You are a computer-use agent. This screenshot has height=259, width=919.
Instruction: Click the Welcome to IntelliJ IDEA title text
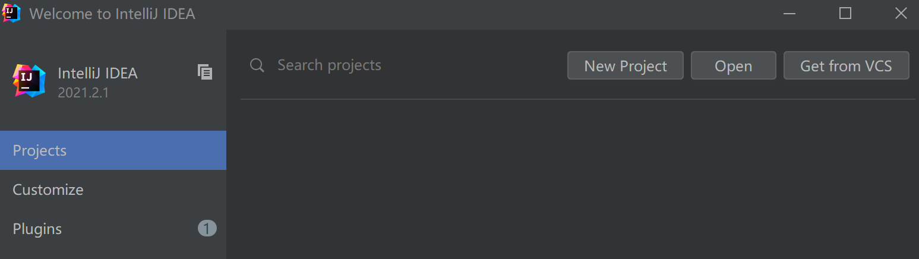click(112, 14)
